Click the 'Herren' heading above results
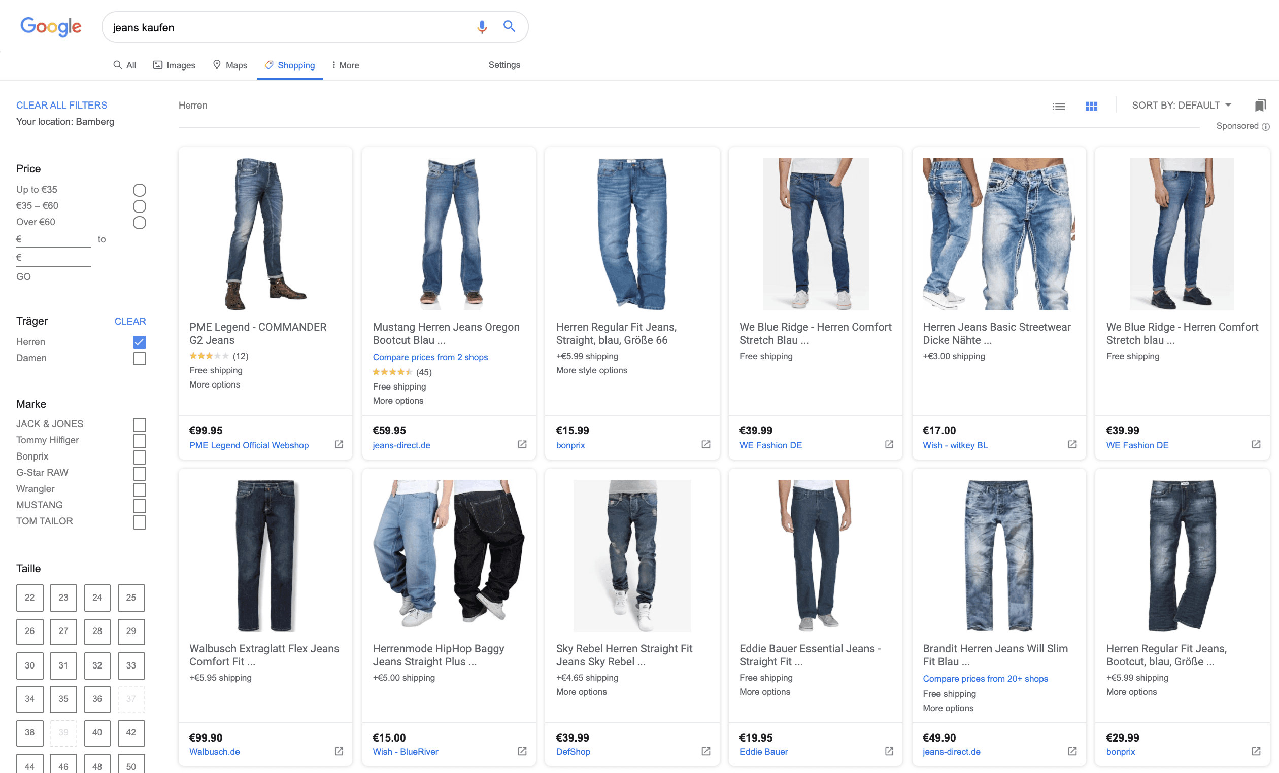The image size is (1279, 773). [x=192, y=106]
